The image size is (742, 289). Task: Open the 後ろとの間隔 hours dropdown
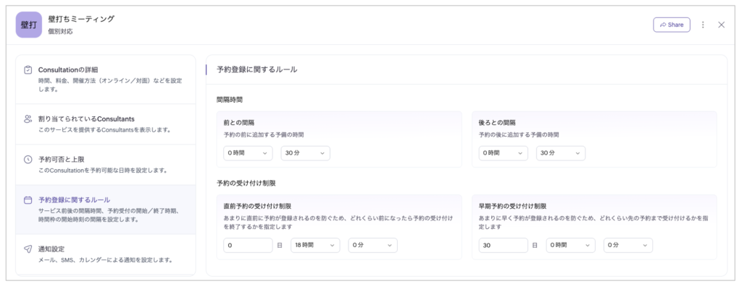click(x=503, y=153)
